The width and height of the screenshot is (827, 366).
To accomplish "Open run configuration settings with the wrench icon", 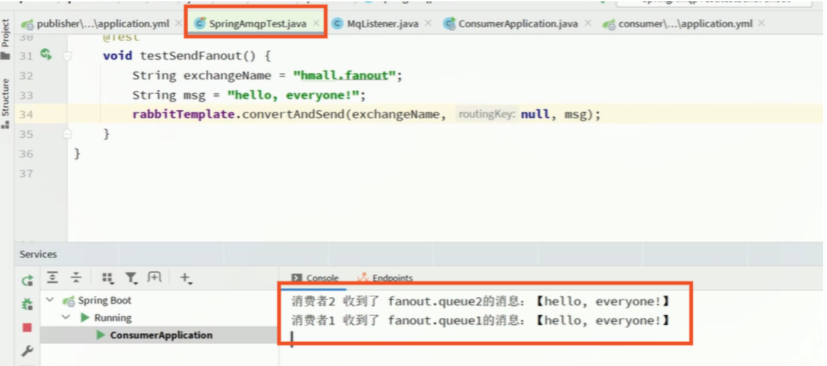I will coord(28,351).
